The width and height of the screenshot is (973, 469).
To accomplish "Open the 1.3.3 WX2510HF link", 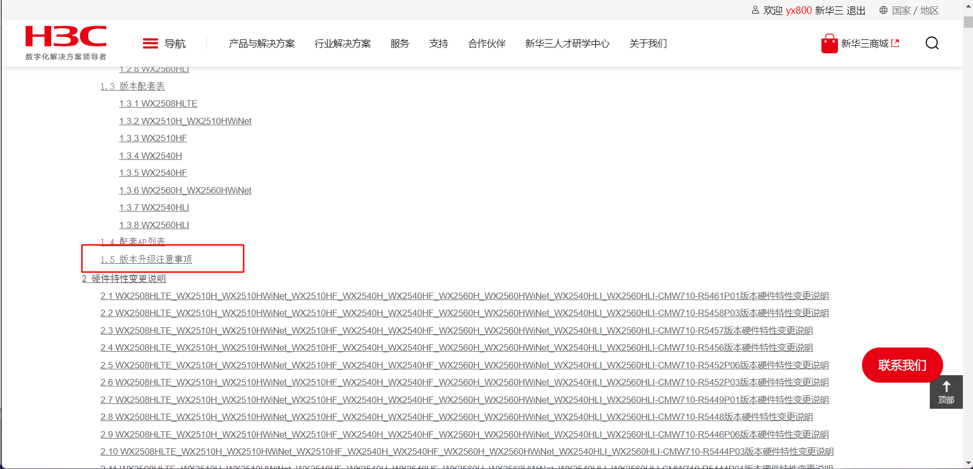I will [153, 138].
